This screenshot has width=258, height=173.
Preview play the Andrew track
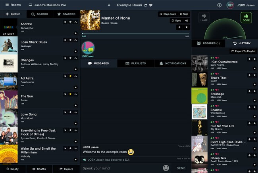[75, 33]
